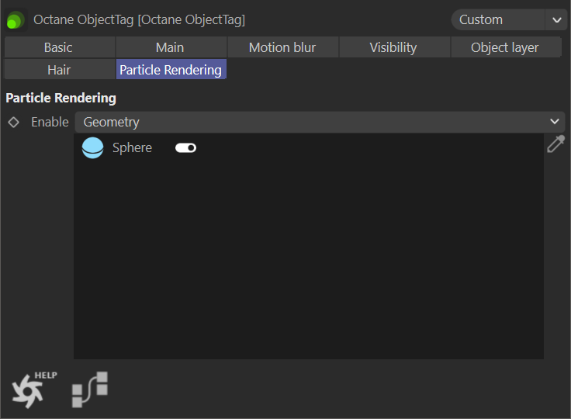Select the Object layer tab
This screenshot has height=419, width=571.
point(504,47)
